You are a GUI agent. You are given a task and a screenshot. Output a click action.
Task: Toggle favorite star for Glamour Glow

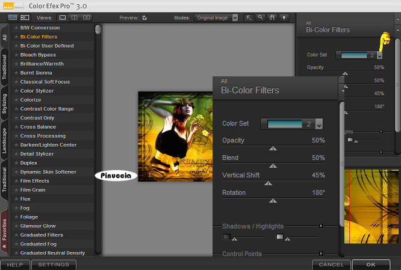tap(16, 226)
